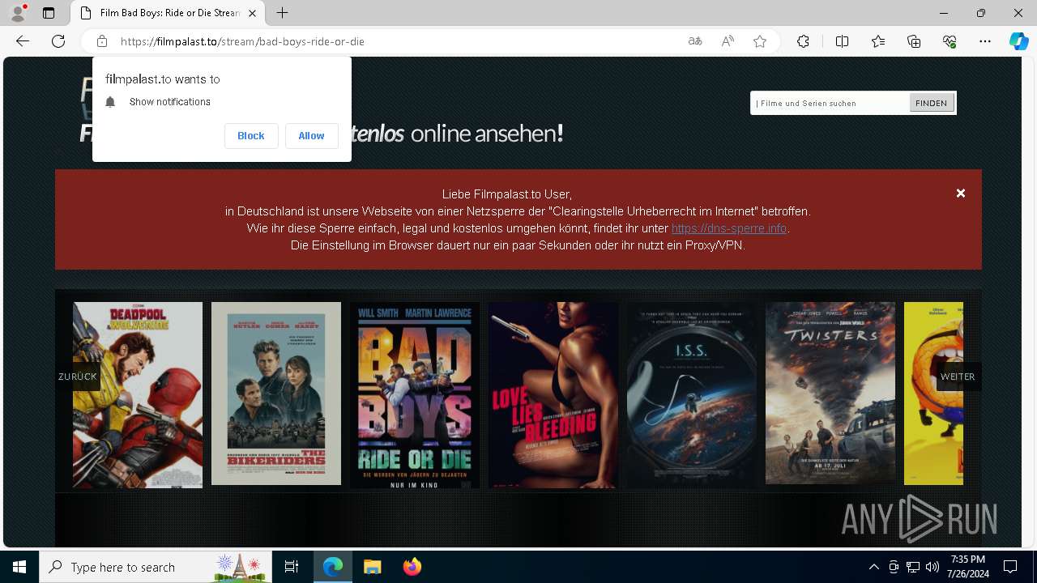Open the Twisters movie poster
This screenshot has height=583, width=1037.
click(830, 394)
